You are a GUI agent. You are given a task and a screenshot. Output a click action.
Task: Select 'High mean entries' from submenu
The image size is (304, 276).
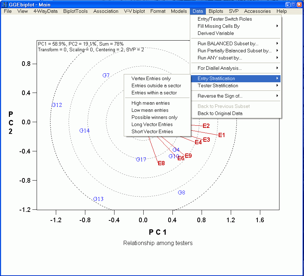click(x=150, y=103)
